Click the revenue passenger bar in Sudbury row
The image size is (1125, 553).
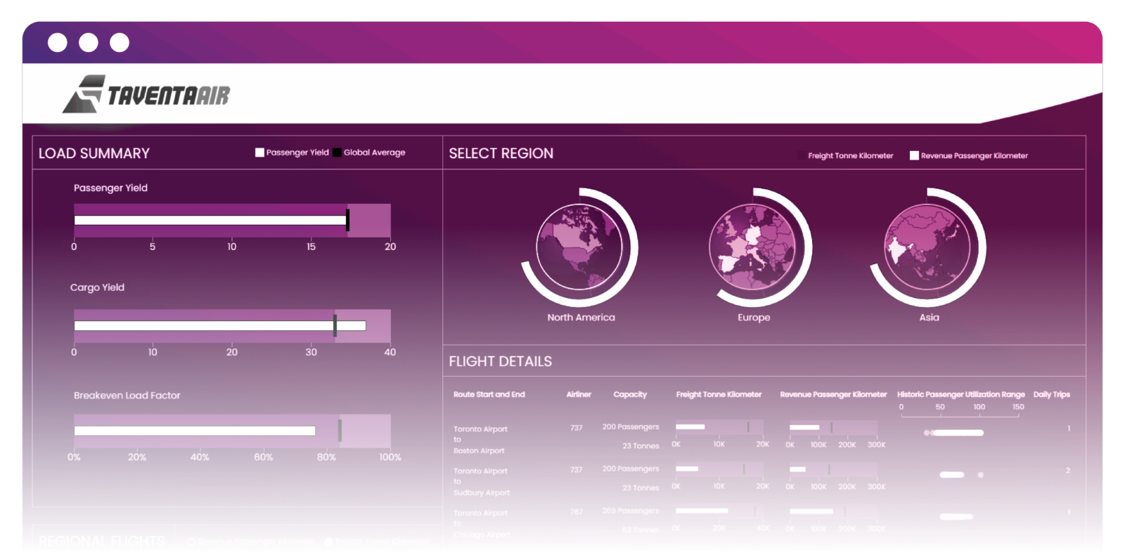click(798, 469)
